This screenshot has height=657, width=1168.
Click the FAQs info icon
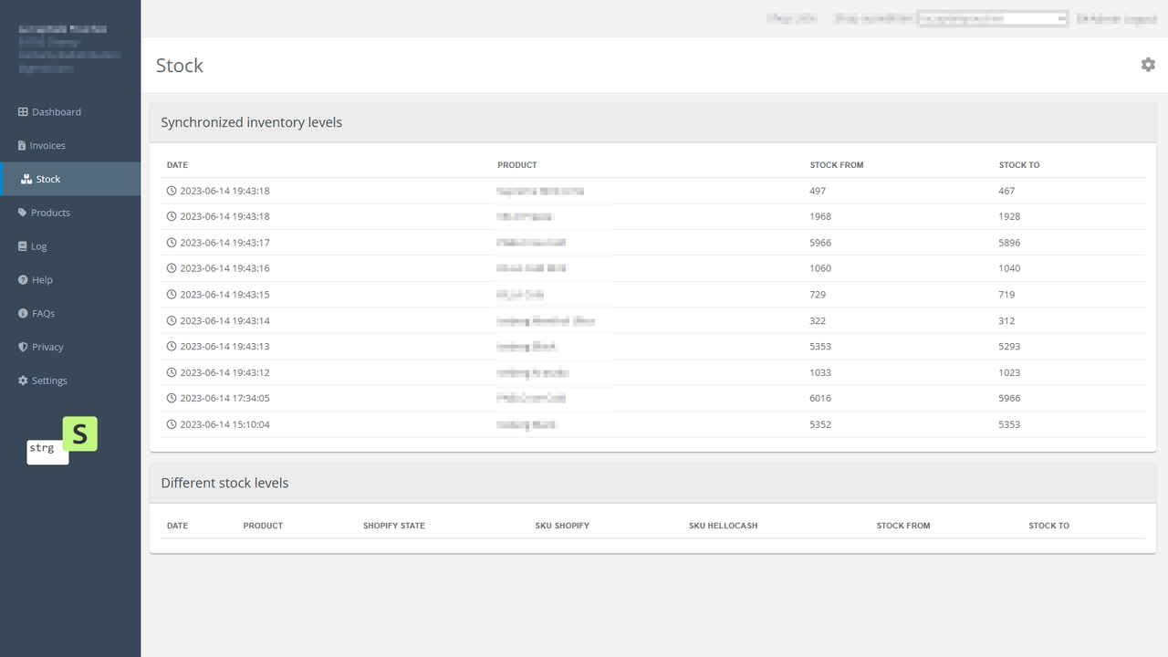click(x=21, y=313)
